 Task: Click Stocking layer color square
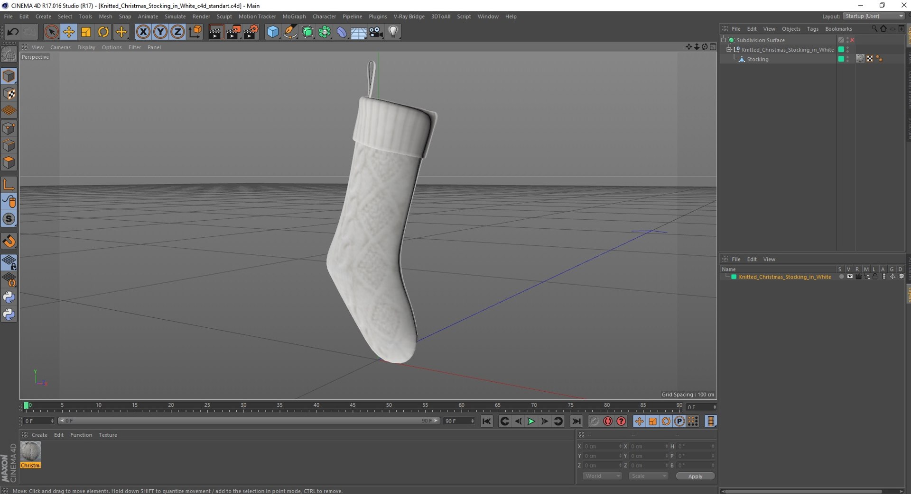click(x=841, y=59)
